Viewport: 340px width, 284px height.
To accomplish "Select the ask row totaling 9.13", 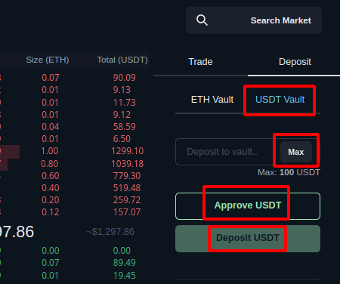I will [75, 90].
